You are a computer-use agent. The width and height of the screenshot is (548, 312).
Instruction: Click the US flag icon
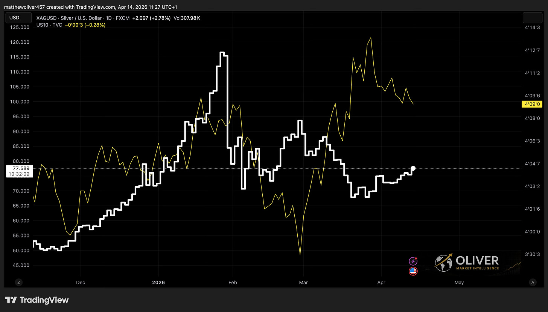tap(413, 271)
